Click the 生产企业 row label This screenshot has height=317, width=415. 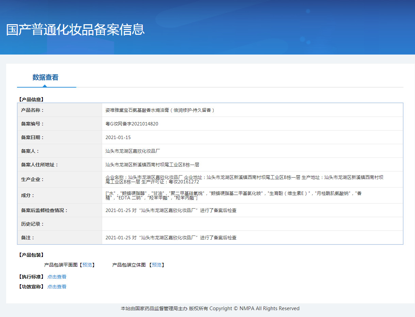(x=33, y=179)
